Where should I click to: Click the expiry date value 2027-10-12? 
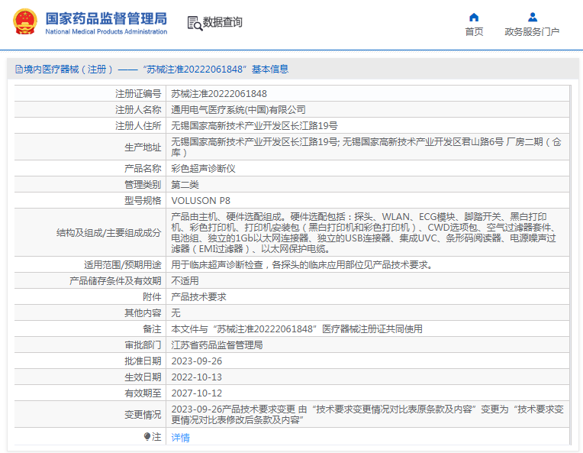click(197, 393)
